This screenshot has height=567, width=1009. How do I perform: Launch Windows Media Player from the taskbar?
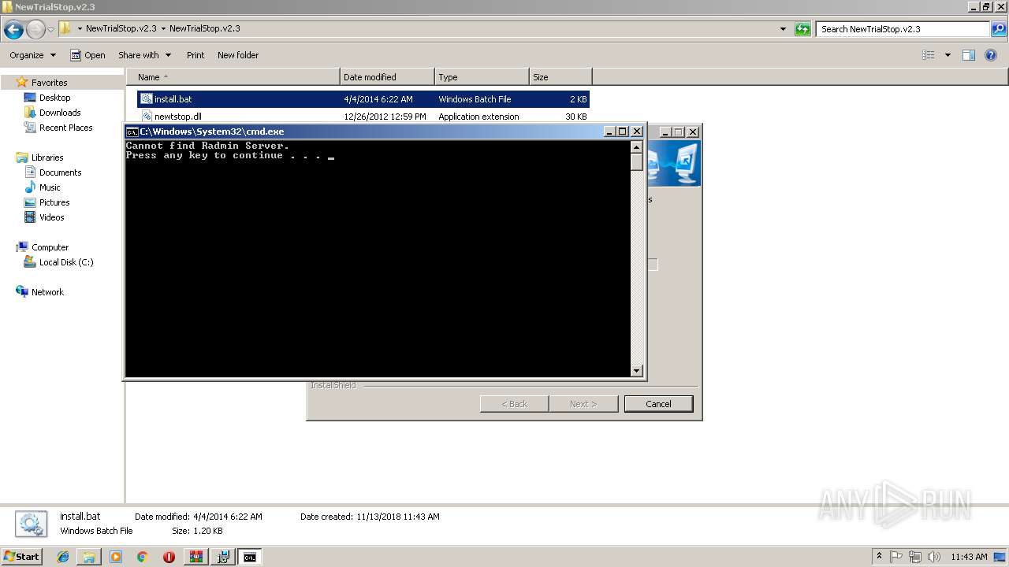(x=116, y=557)
